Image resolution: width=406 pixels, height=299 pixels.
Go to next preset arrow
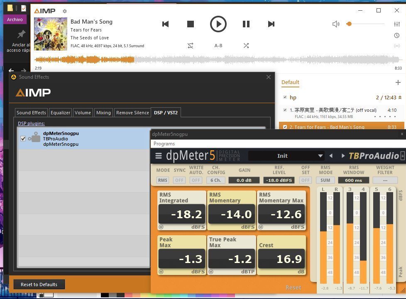(343, 156)
